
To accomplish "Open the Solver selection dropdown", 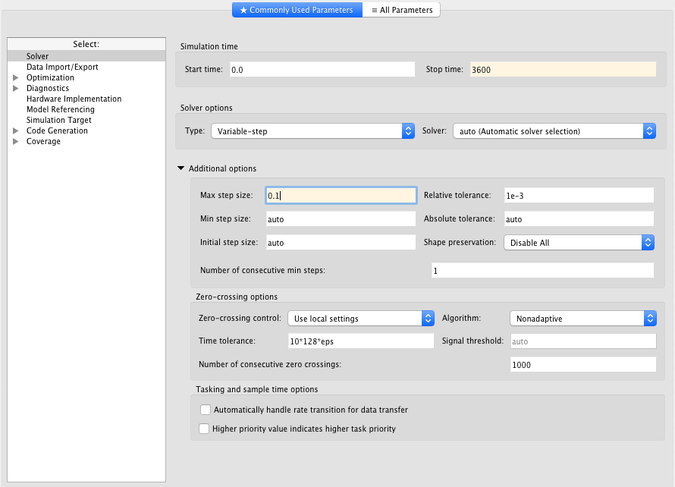I will [x=554, y=131].
